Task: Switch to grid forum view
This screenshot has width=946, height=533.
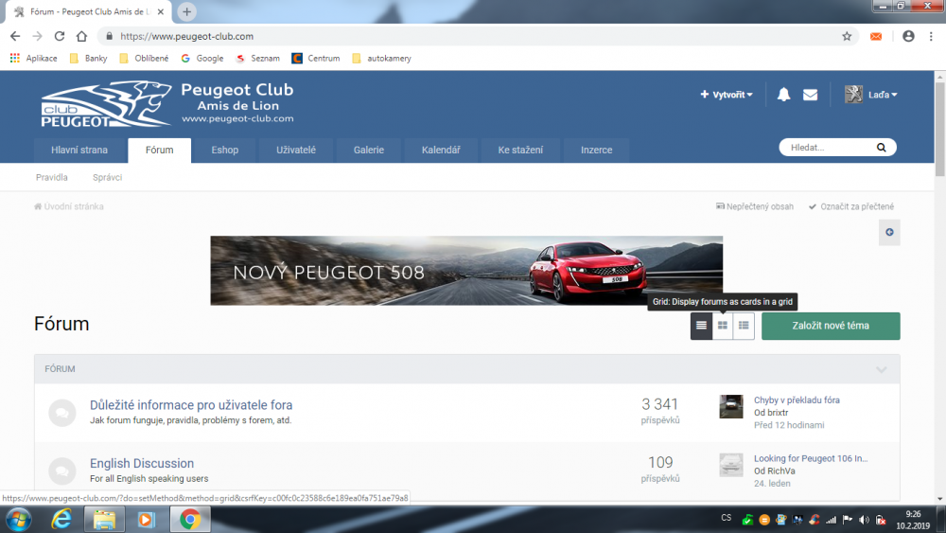Action: tap(722, 326)
